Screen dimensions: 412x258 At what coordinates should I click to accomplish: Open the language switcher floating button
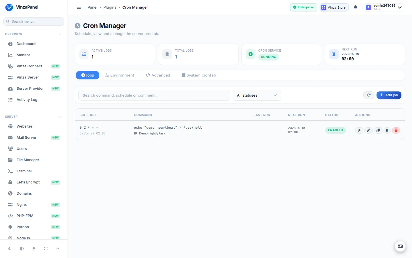tap(400, 246)
